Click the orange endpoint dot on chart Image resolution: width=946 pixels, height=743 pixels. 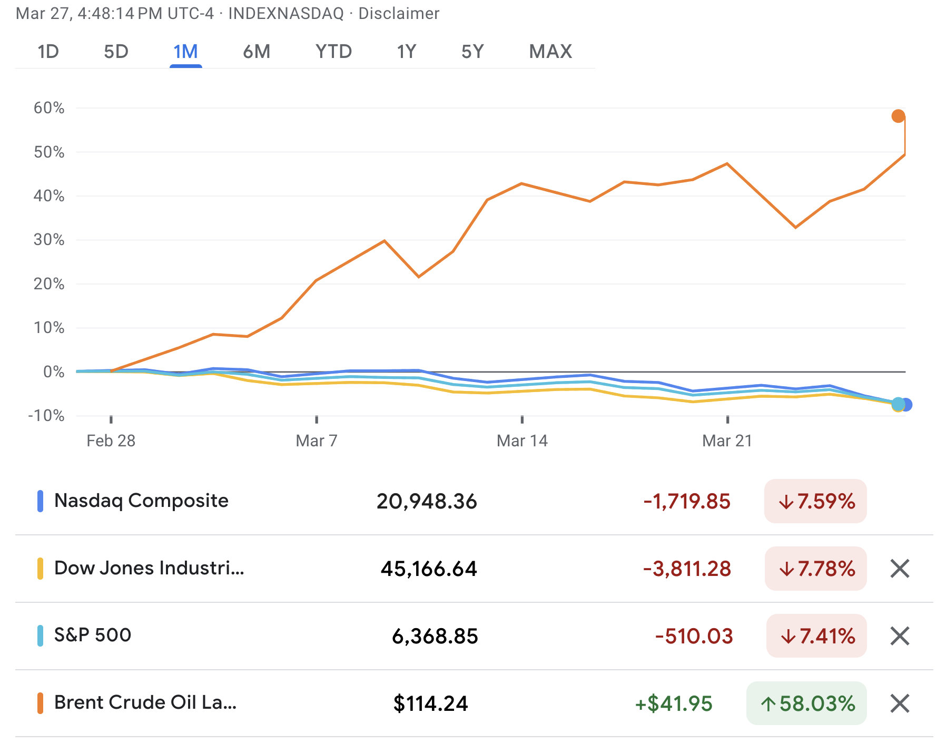click(x=898, y=116)
